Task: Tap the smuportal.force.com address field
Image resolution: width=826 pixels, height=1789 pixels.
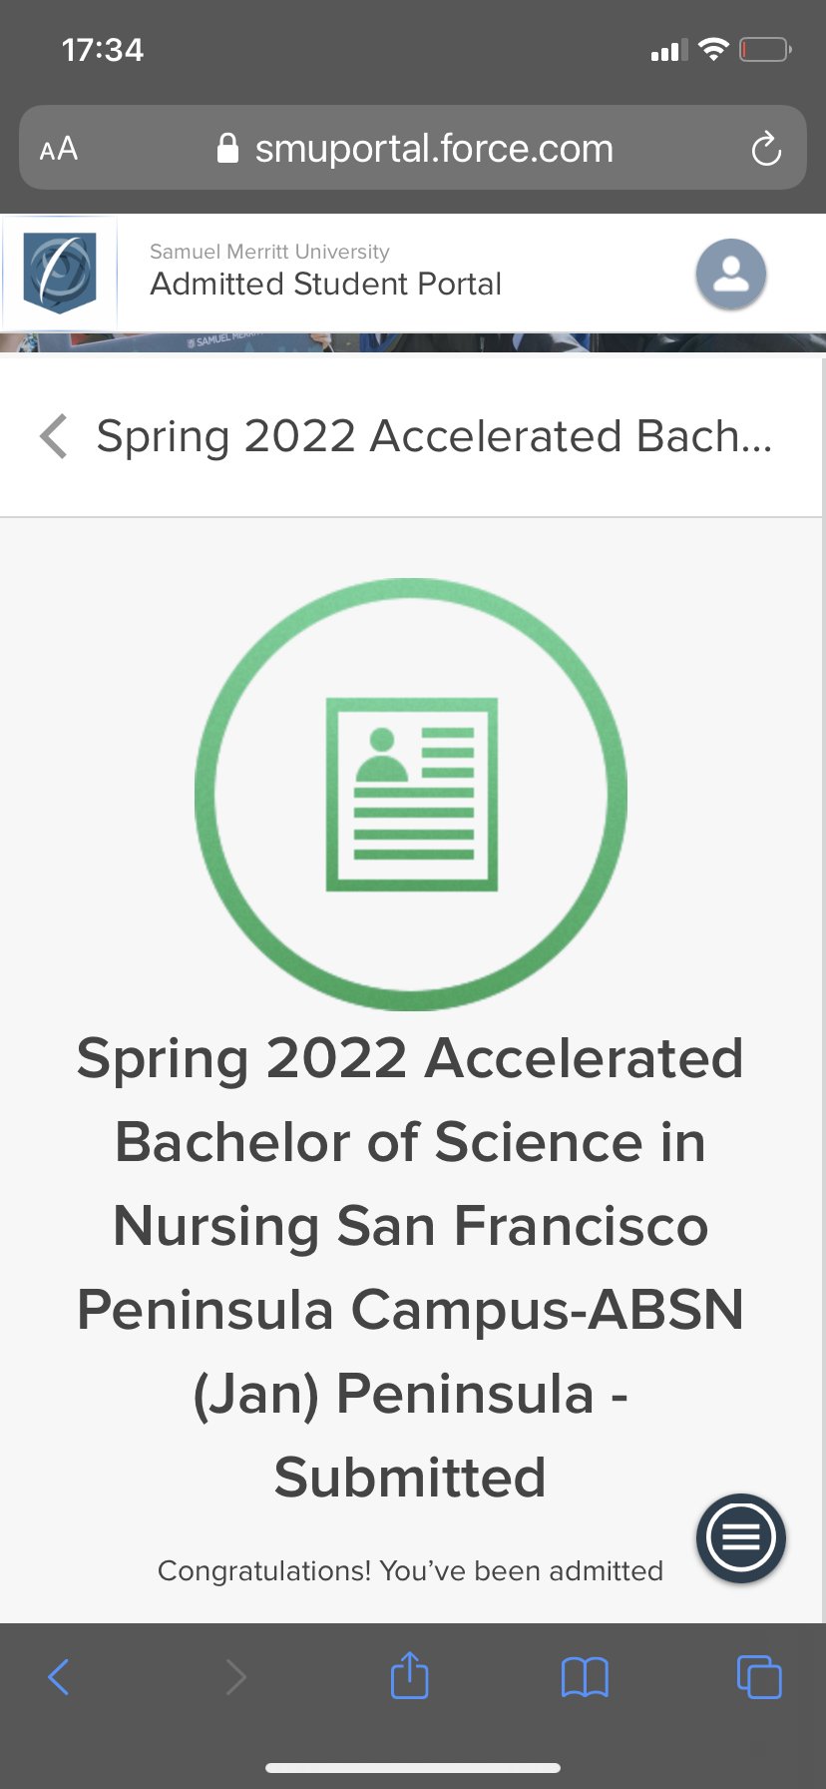Action: point(413,148)
